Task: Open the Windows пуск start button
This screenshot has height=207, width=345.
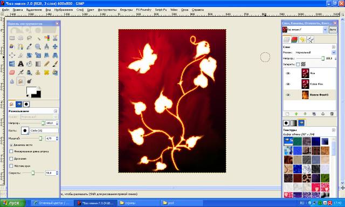Action: coord(13,203)
